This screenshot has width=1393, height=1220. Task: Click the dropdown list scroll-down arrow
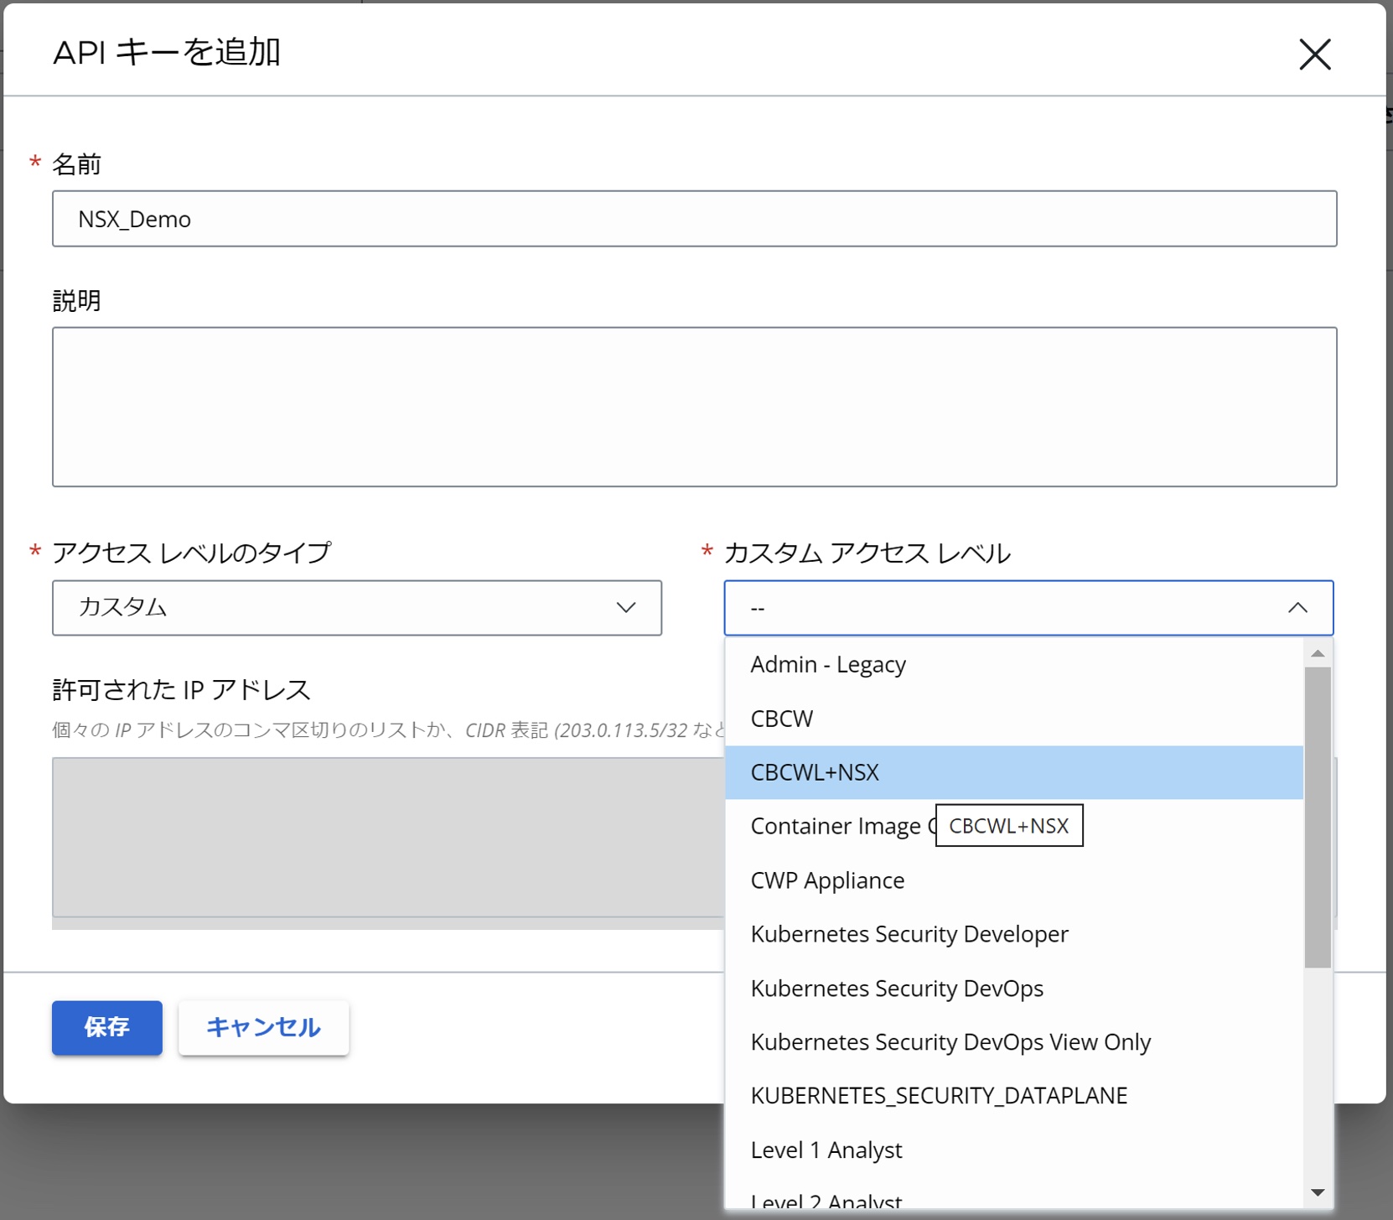pos(1318,1192)
